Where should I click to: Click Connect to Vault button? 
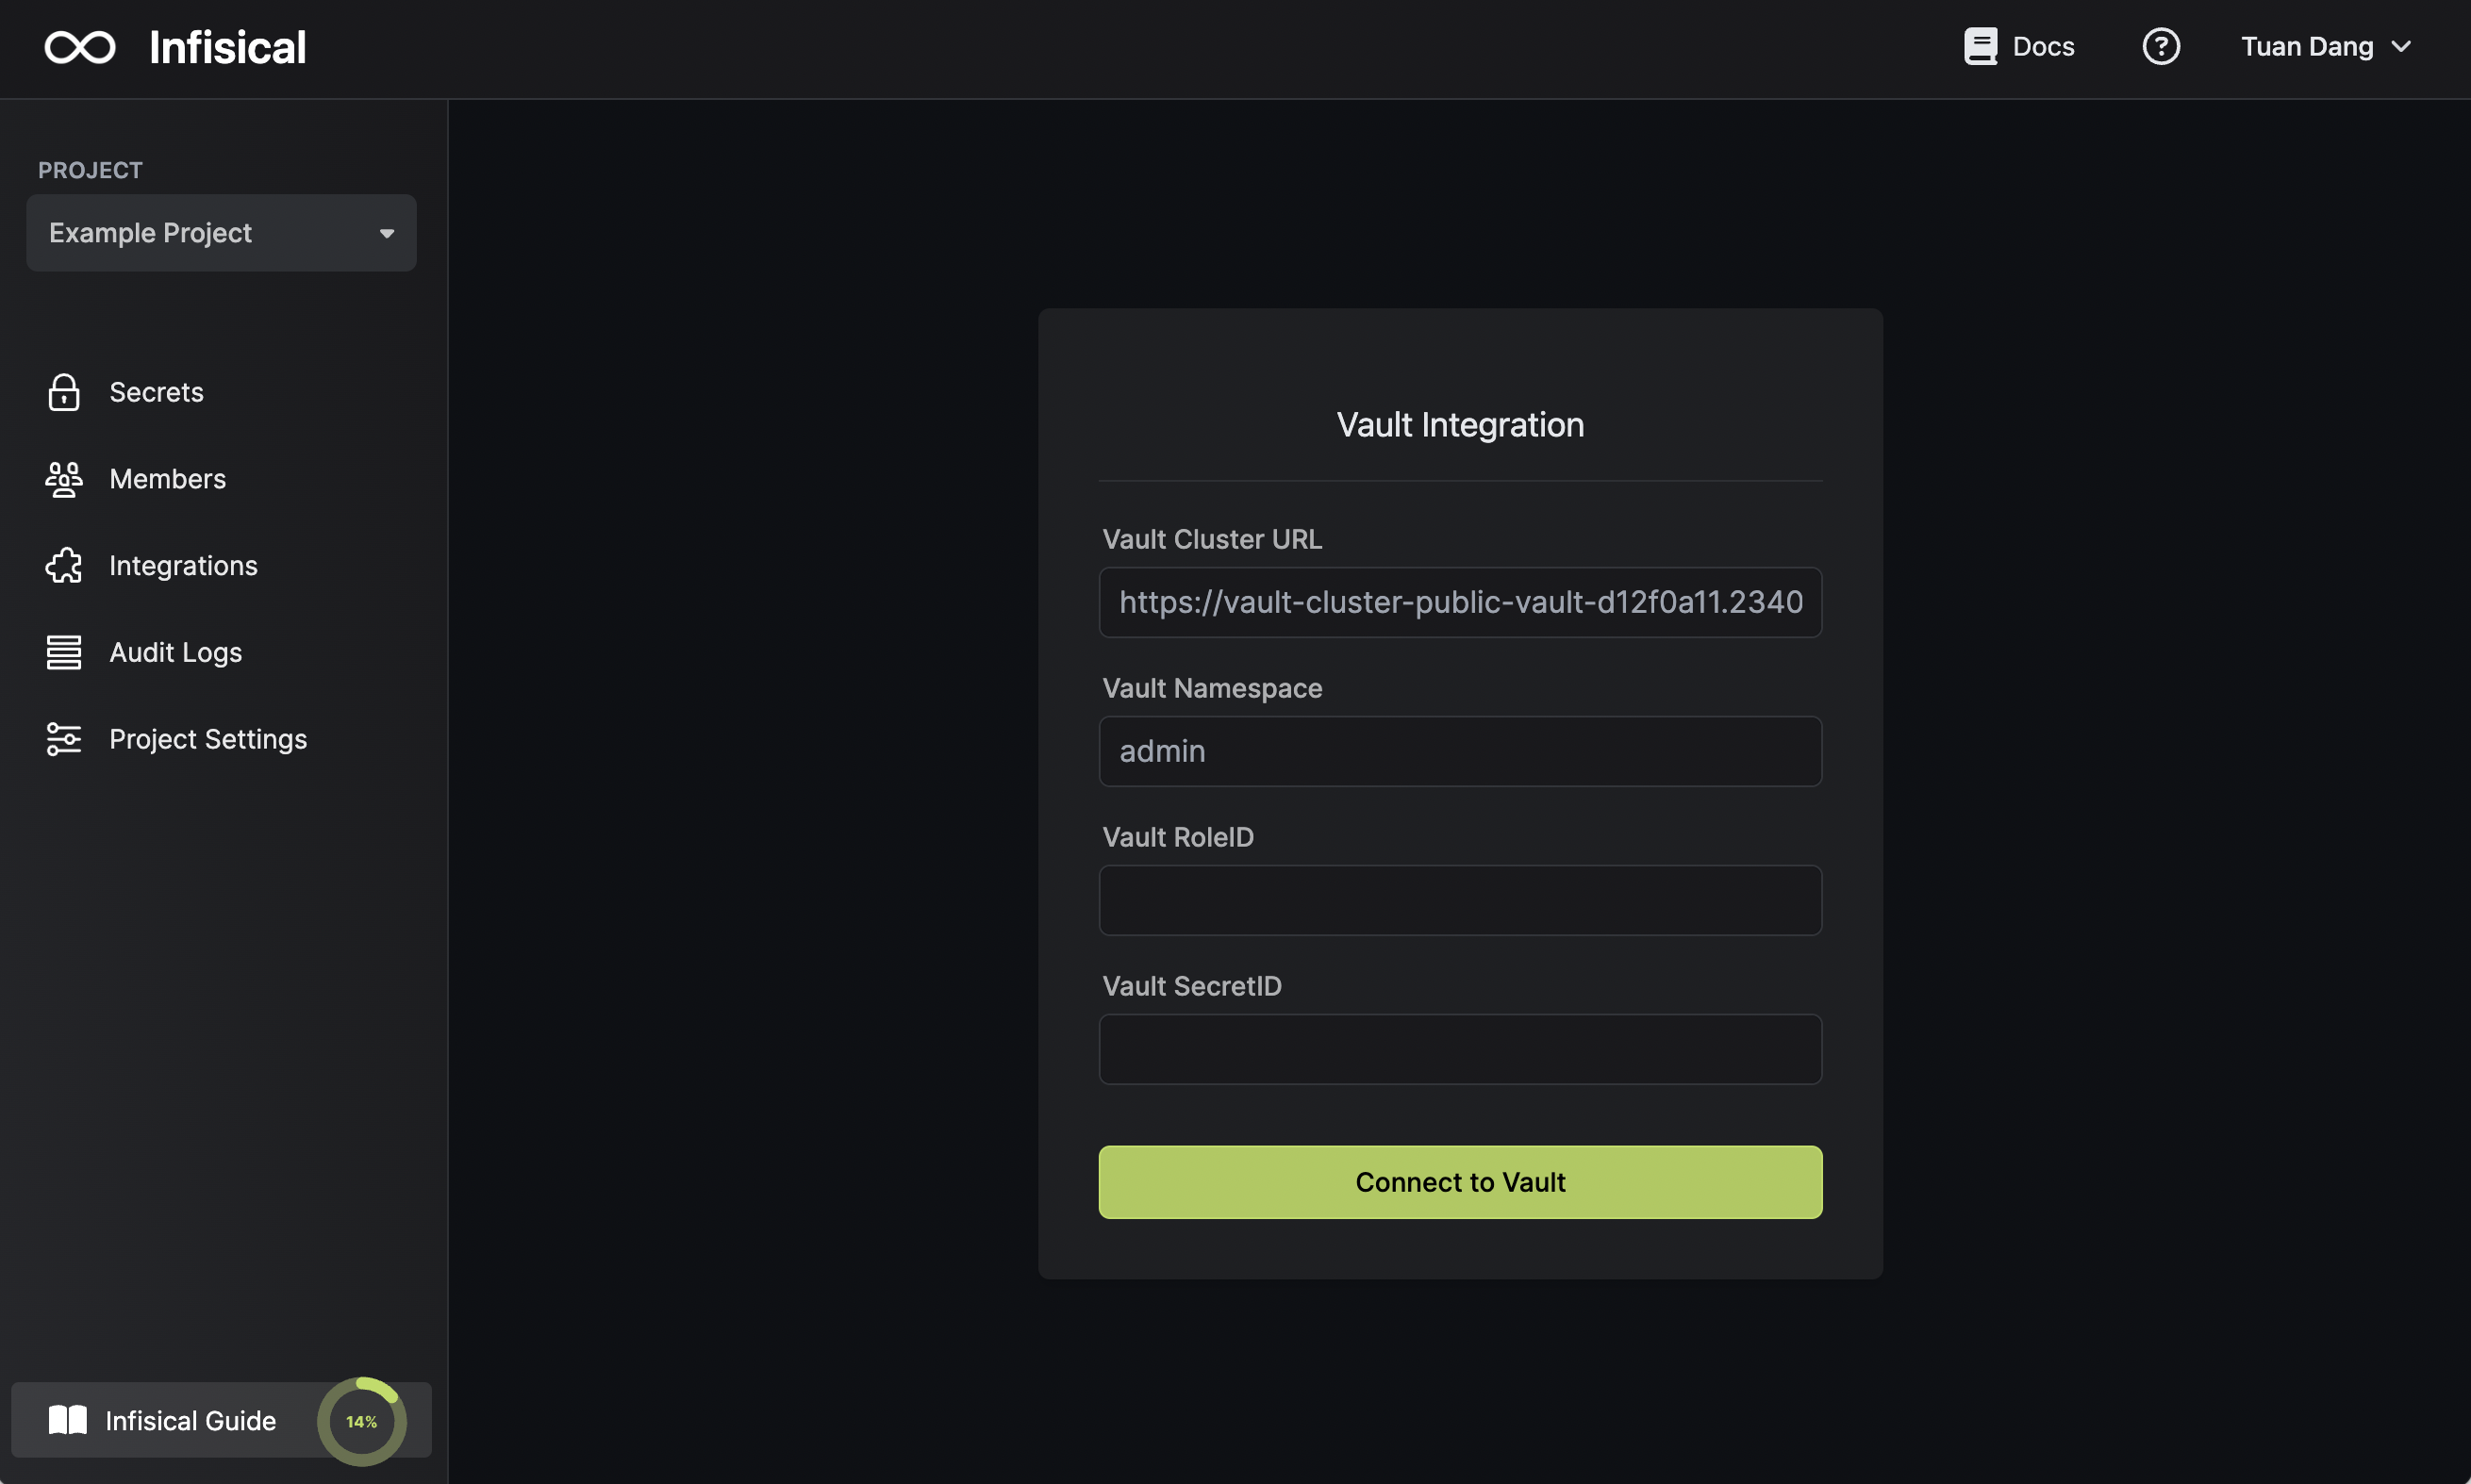click(1460, 1182)
